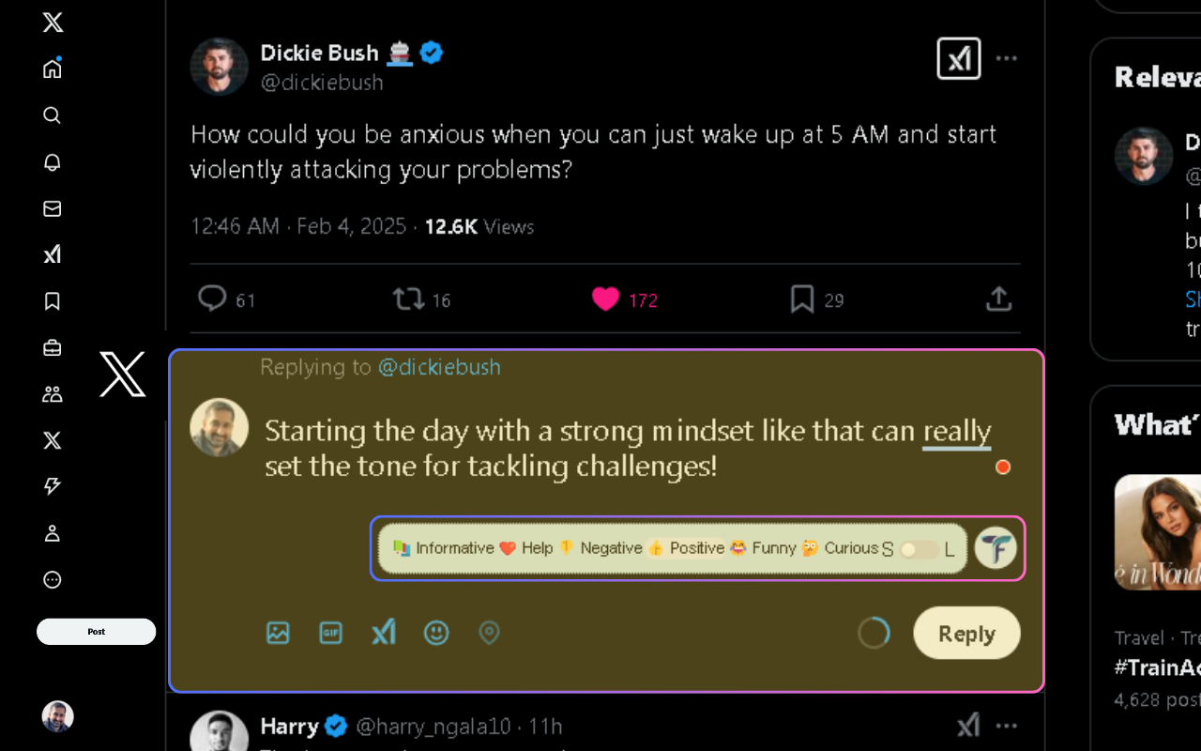Screen dimensions: 1201x751
Task: Open Notifications bell in sidebar
Action: [53, 161]
